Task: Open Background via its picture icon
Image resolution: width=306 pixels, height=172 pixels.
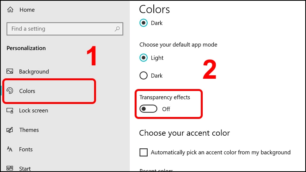Action: [x=10, y=71]
